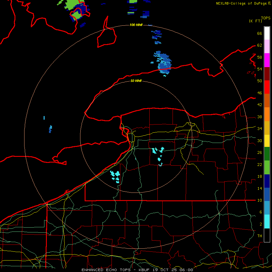Click the '22' legend value

[260, 164]
